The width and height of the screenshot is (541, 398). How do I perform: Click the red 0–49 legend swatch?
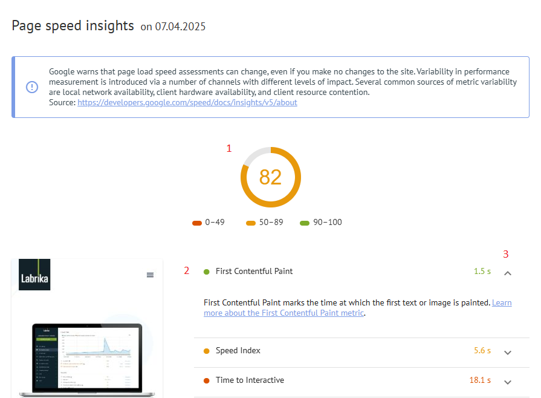(x=197, y=223)
